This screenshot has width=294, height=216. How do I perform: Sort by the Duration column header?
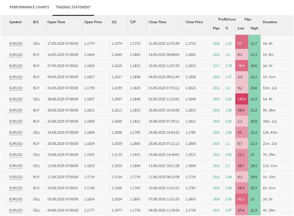coord(269,22)
